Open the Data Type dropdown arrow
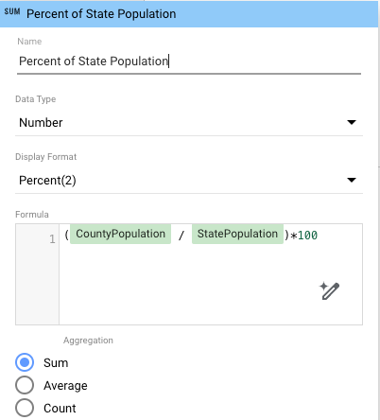Screen dimensions: 380x420 (x=352, y=122)
